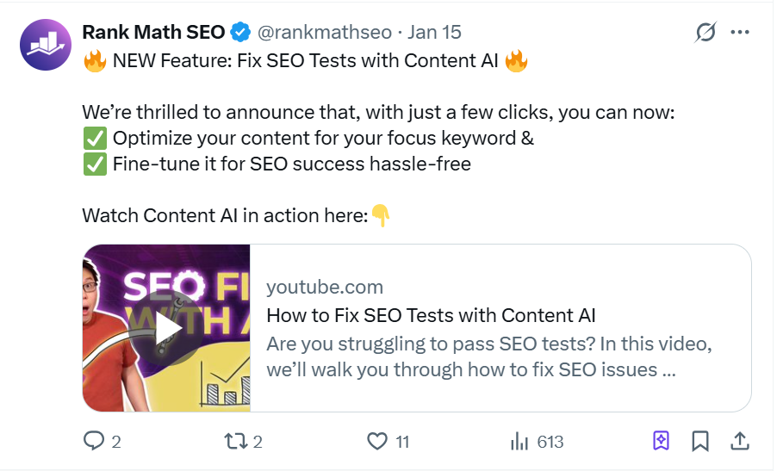The image size is (777, 471).
Task: Open the three-dot more options menu
Action: (740, 33)
